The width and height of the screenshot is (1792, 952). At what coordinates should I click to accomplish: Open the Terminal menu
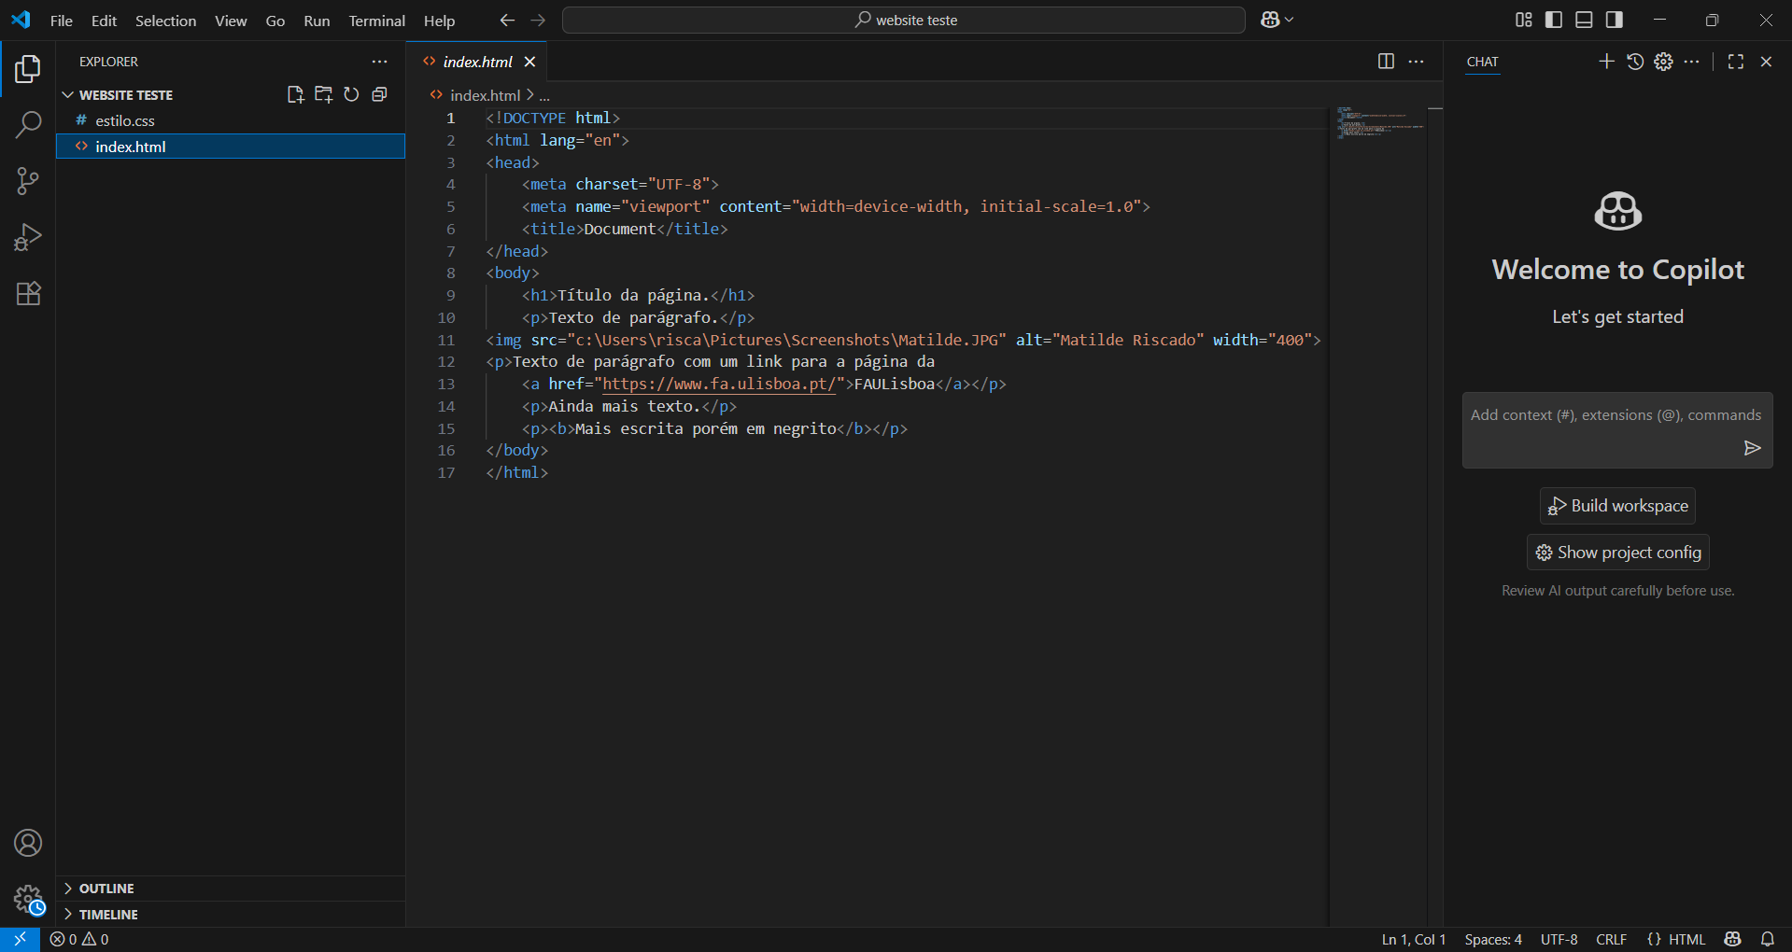pyautogui.click(x=376, y=21)
